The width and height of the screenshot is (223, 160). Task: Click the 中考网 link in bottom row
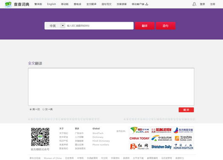coord(80,158)
